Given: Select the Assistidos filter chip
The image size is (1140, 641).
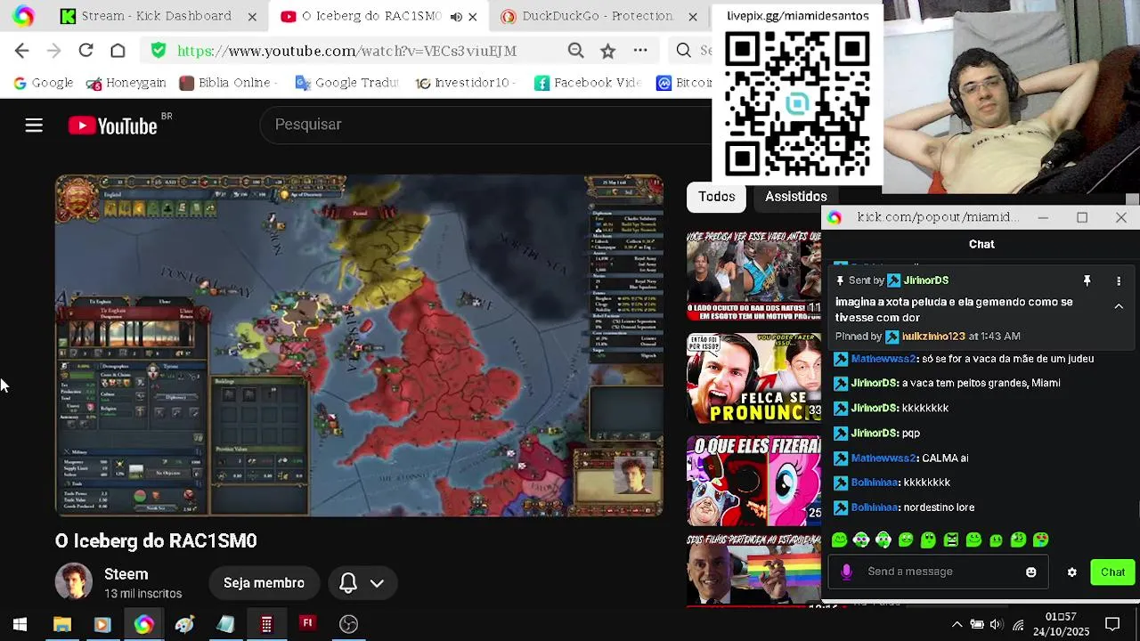Looking at the screenshot, I should (796, 197).
